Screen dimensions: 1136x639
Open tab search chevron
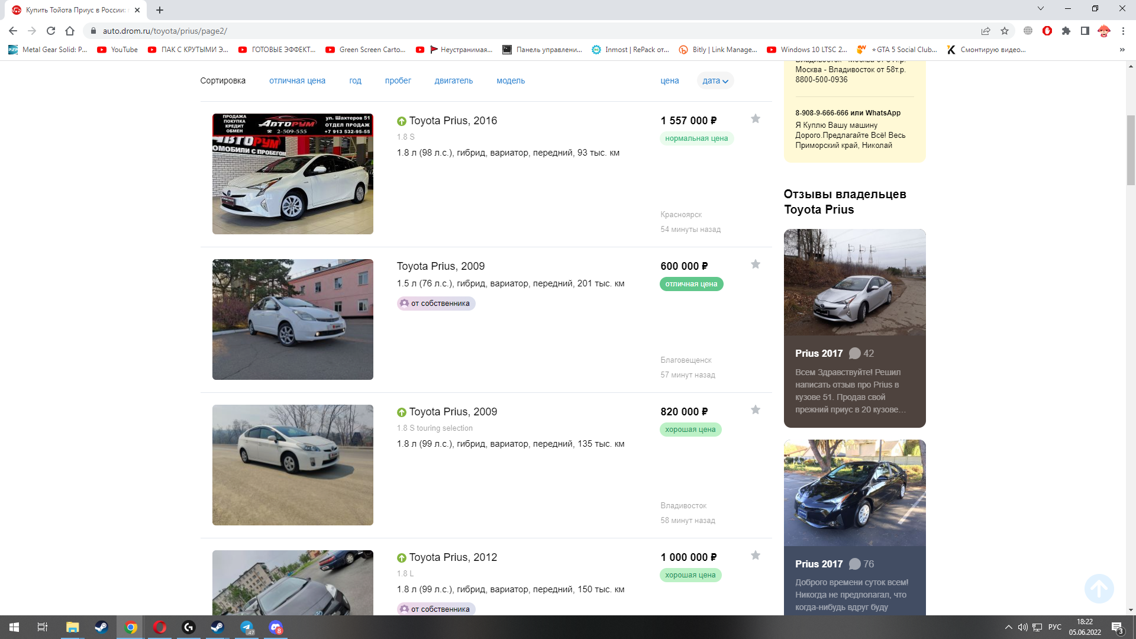[x=1041, y=8]
